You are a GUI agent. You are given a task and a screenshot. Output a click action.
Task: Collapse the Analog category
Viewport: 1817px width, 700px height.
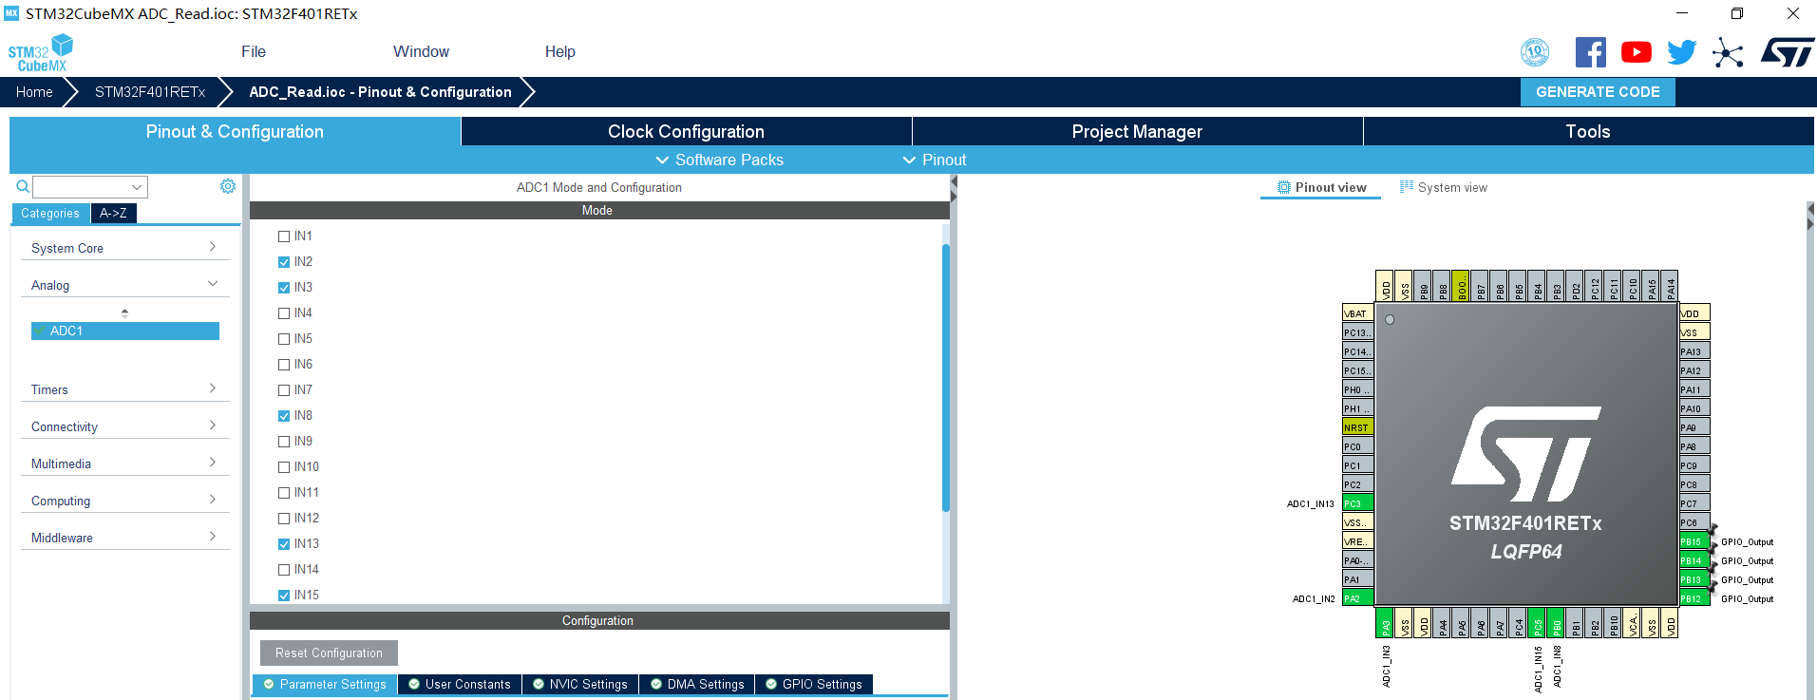click(124, 285)
